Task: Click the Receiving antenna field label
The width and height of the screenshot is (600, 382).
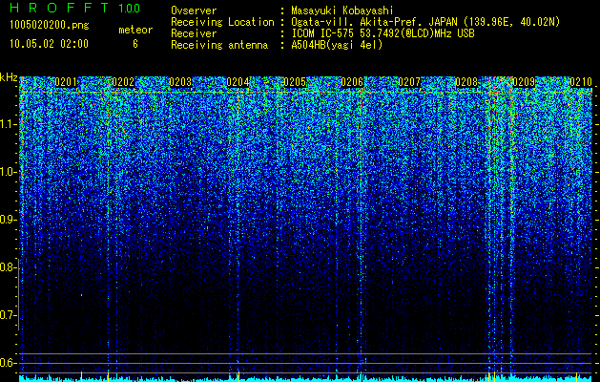Action: (x=219, y=45)
